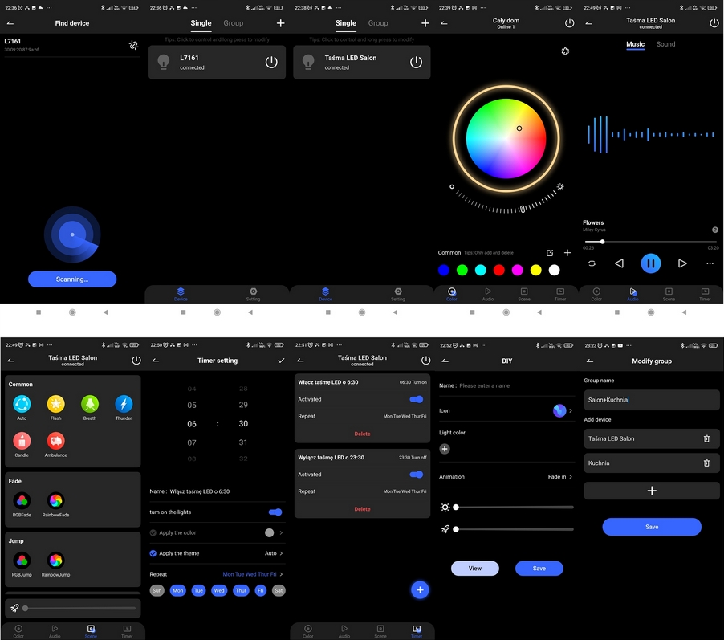Pick the RainbowFade scene
724x640 pixels.
(x=55, y=501)
